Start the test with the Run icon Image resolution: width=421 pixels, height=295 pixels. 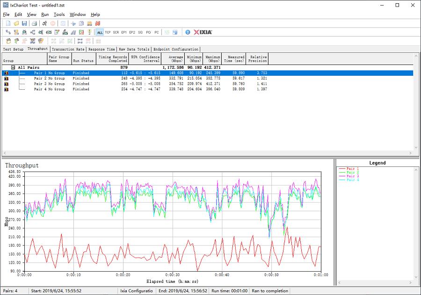[x=44, y=23]
